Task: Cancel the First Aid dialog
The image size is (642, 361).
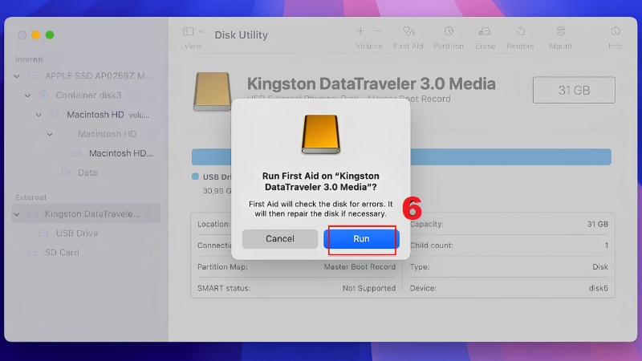Action: tap(279, 238)
